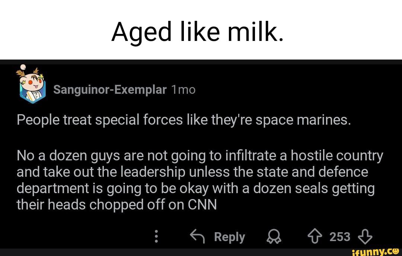Click the sentence about space marines
Image resolution: width=402 pixels, height=256 pixels.
click(x=184, y=120)
